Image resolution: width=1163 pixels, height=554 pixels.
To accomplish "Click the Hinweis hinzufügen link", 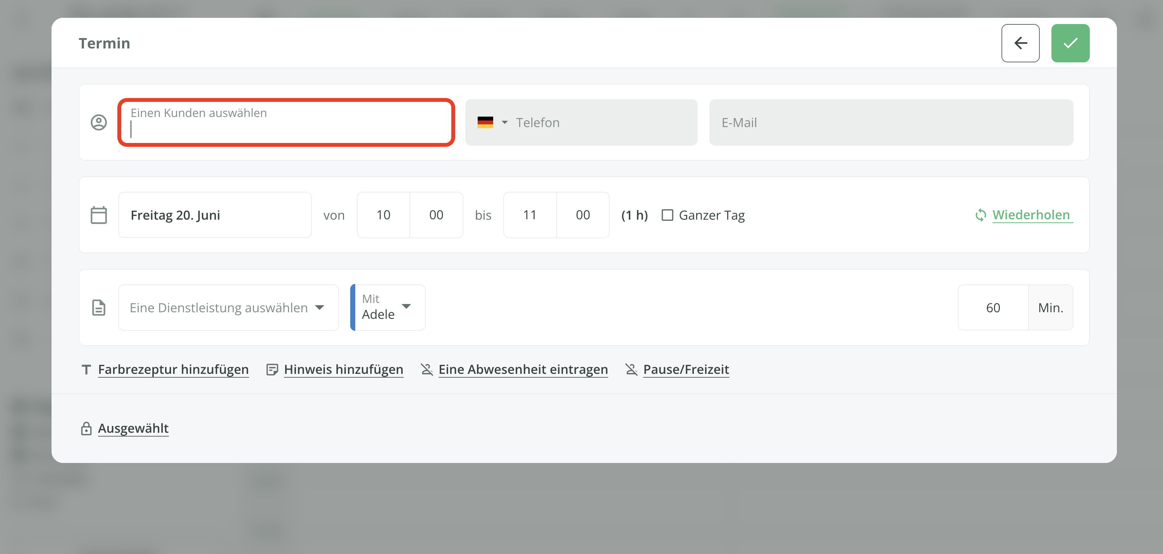I will (x=343, y=369).
